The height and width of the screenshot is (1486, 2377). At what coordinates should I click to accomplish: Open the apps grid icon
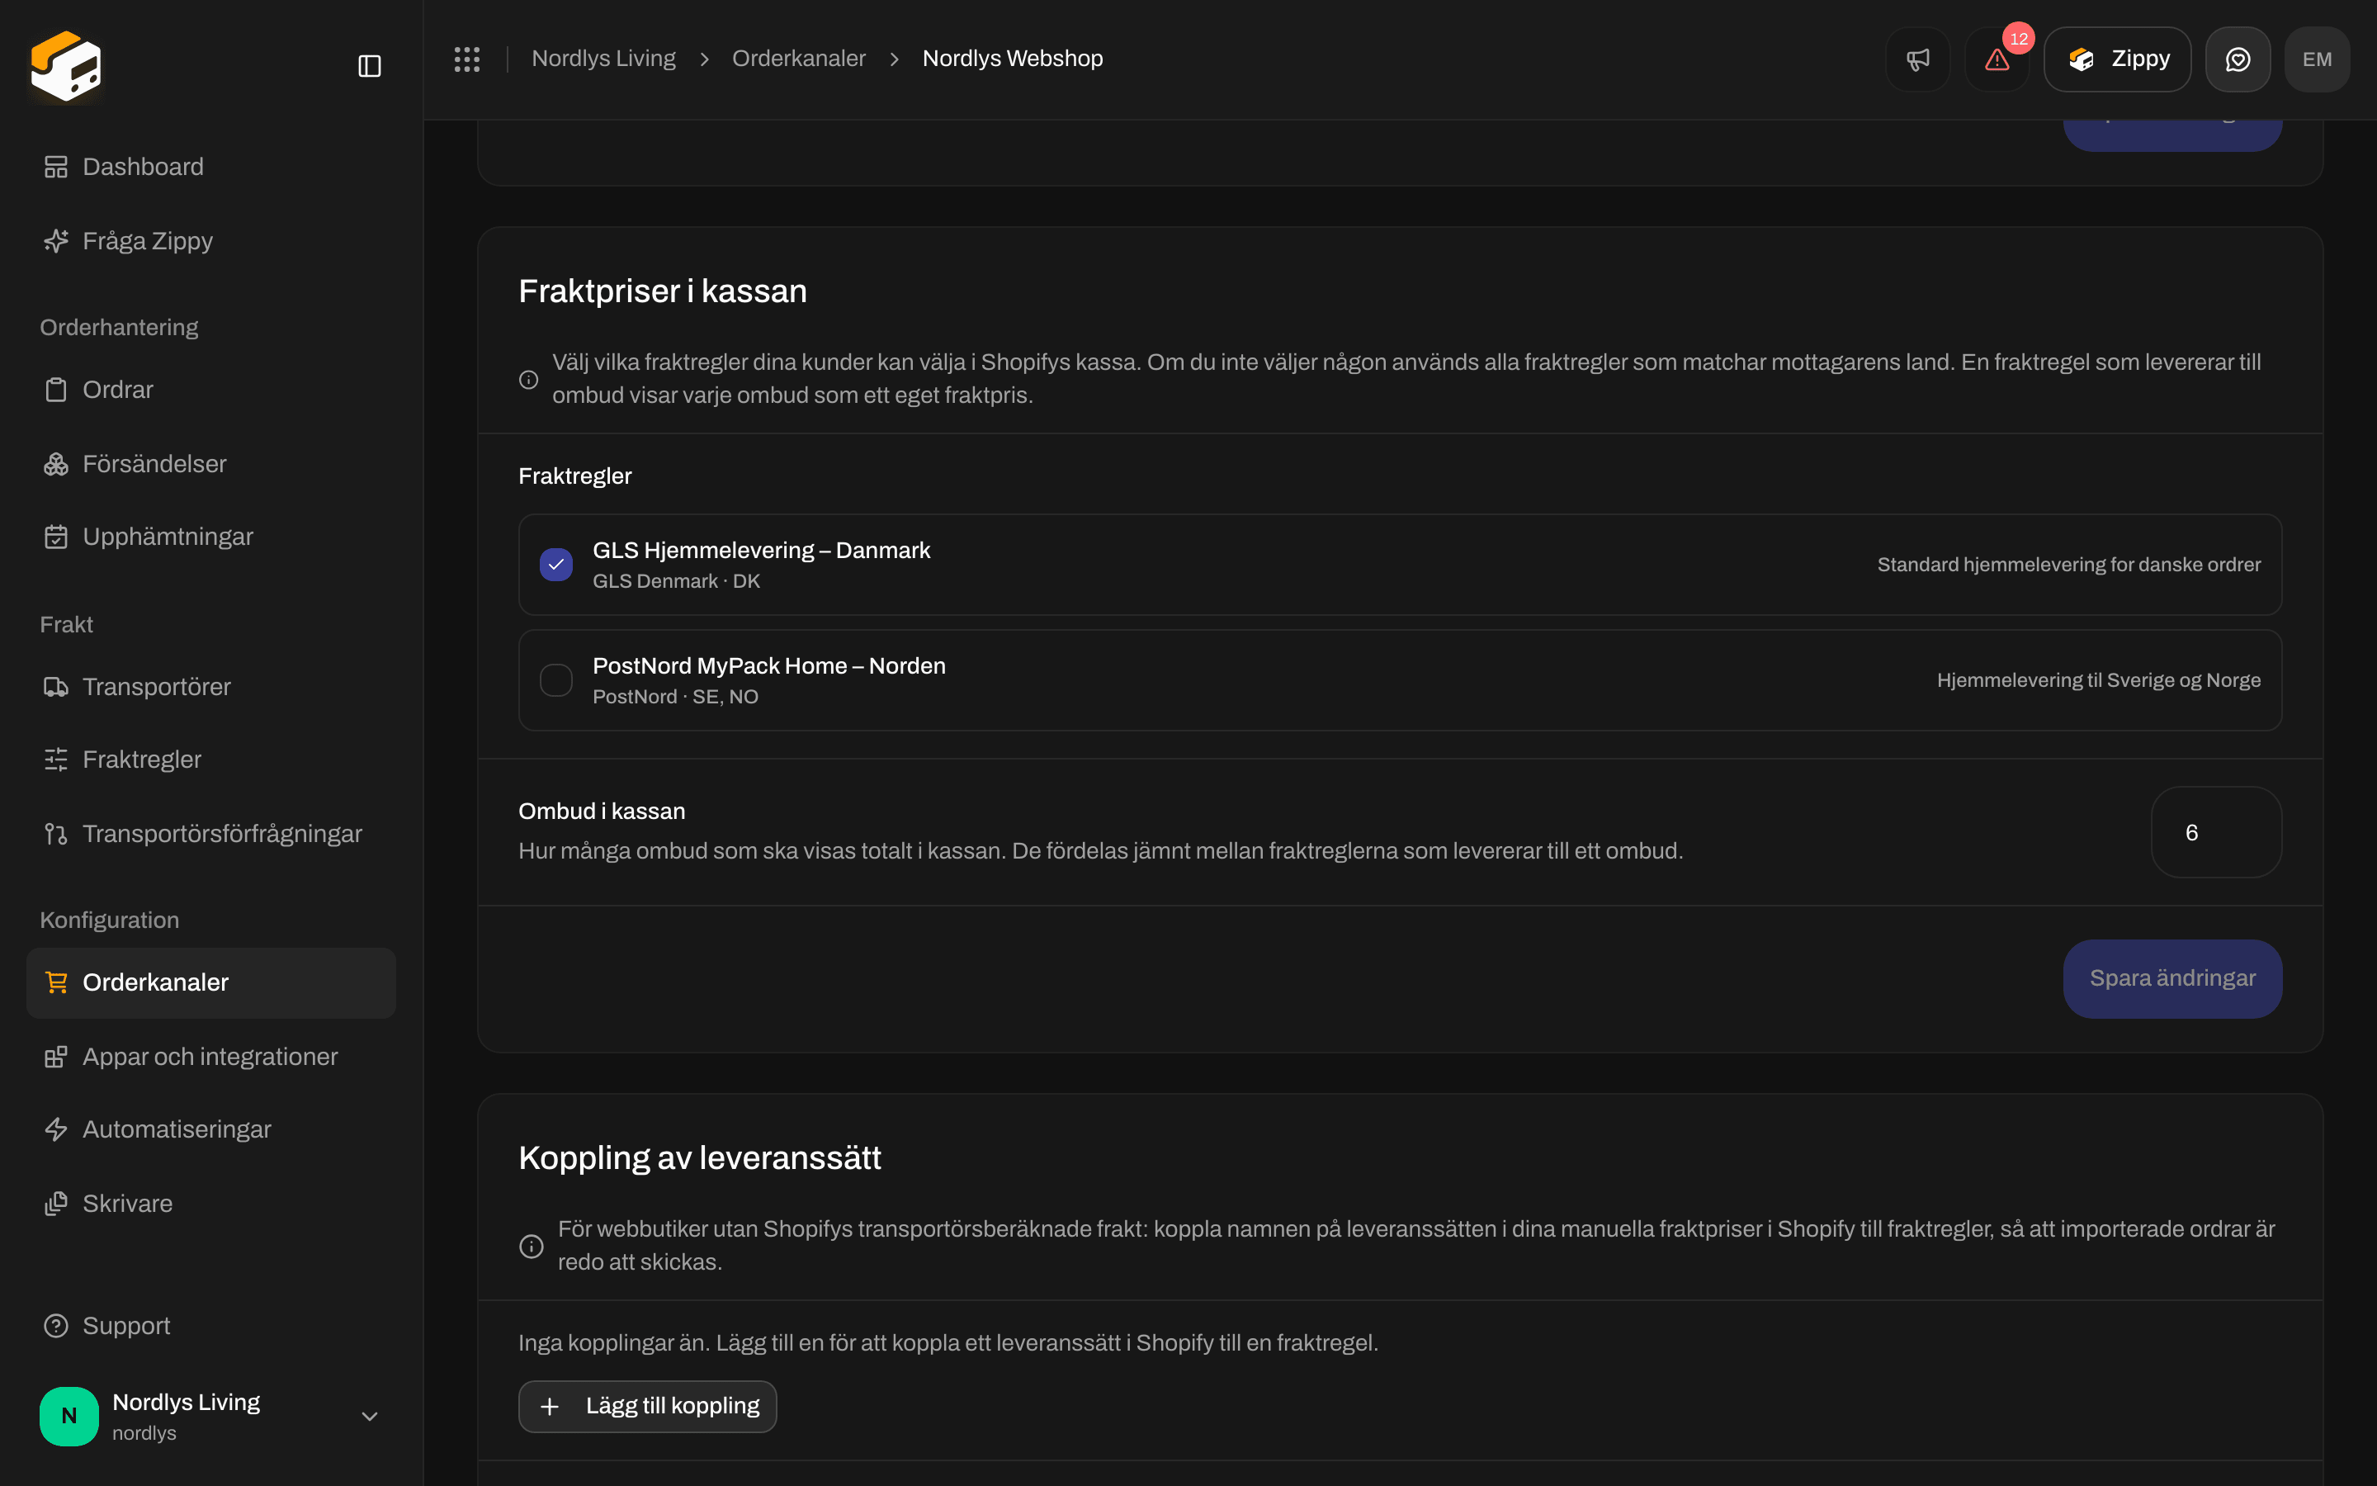coord(466,59)
